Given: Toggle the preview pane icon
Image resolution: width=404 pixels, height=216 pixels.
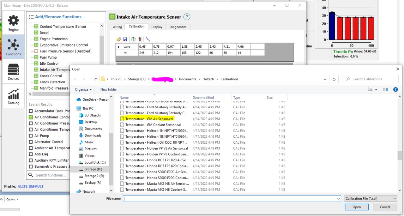Looking at the screenshot, I should [385, 90].
